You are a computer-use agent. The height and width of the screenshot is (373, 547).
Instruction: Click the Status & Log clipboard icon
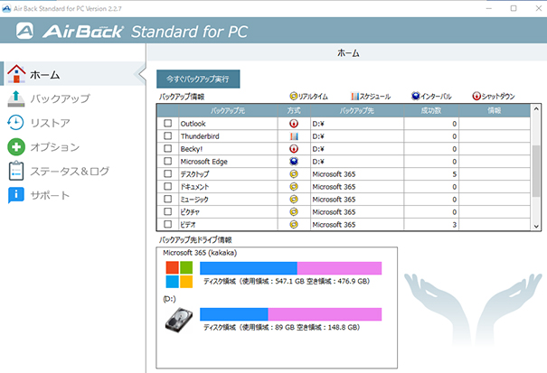(x=16, y=171)
